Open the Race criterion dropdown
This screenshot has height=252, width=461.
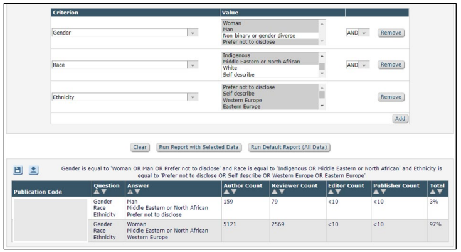point(193,64)
